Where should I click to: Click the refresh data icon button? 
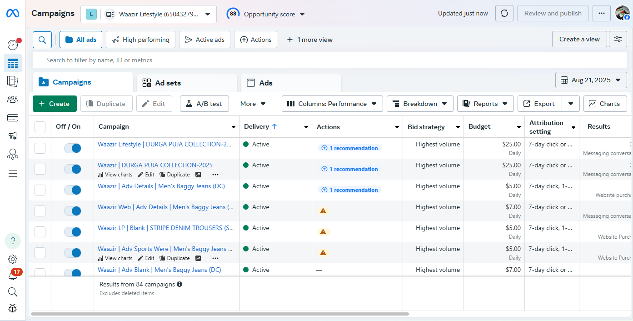pos(504,14)
